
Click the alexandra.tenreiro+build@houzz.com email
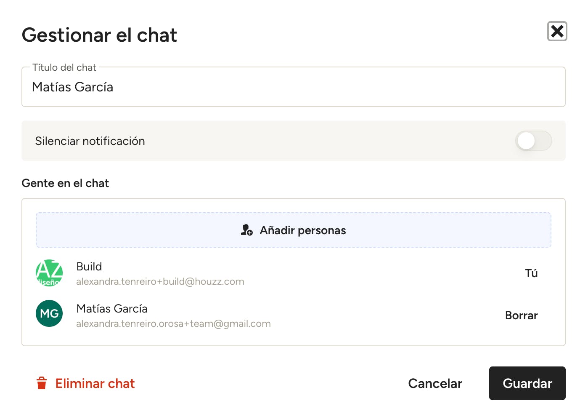tap(160, 281)
